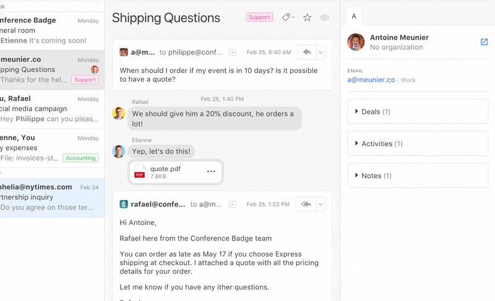Open Antoine Meunier contact in external link
This screenshot has width=495, height=301.
pyautogui.click(x=484, y=42)
